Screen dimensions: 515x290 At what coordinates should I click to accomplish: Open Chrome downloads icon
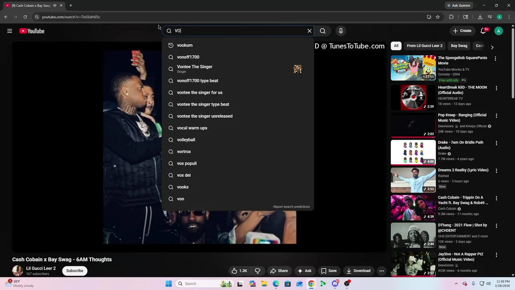(x=480, y=17)
